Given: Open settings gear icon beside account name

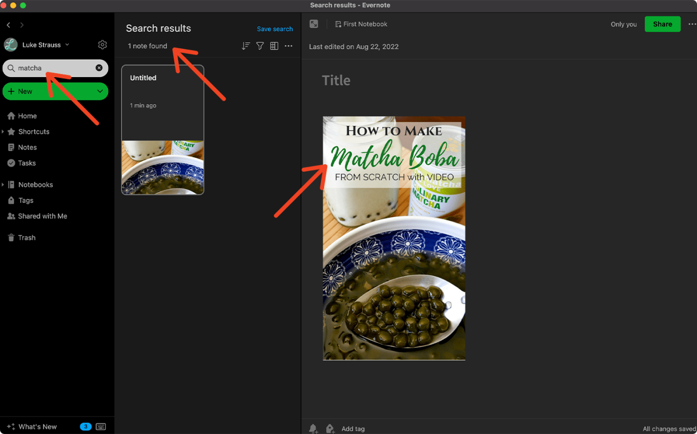Looking at the screenshot, I should [x=103, y=45].
